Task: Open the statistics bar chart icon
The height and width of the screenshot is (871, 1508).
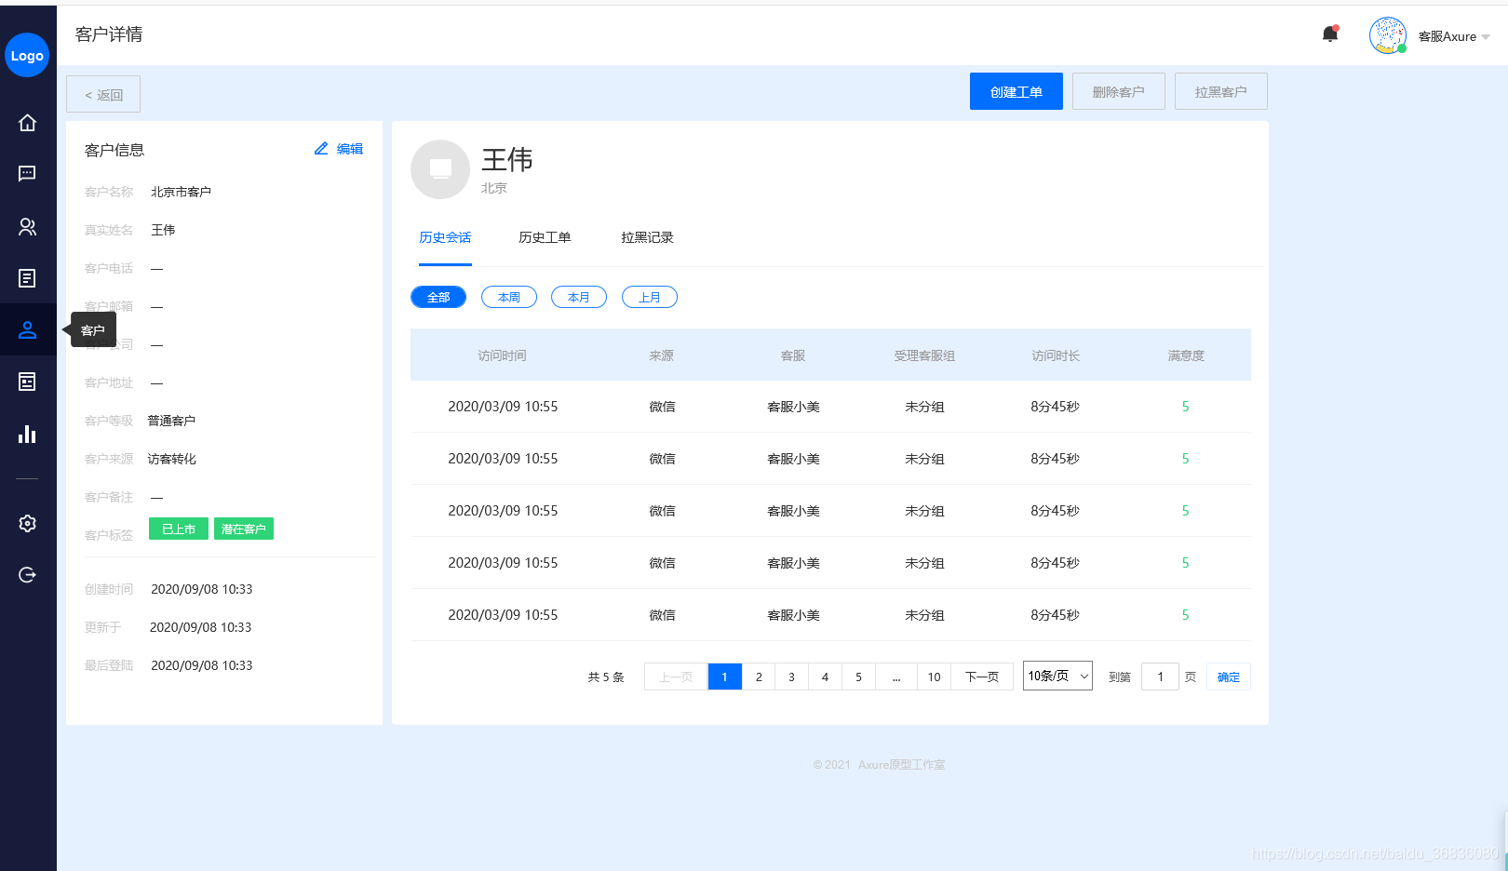Action: pos(27,434)
